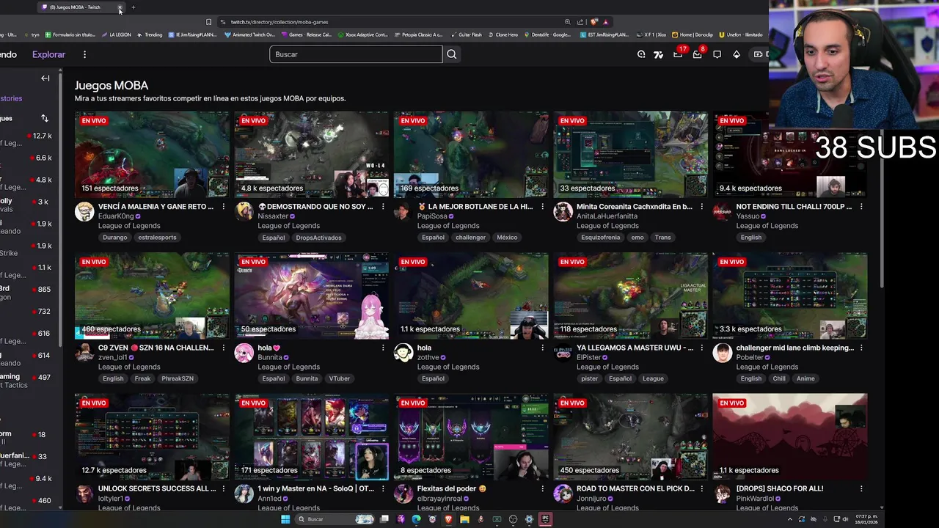Open the icon with red badge 8
Viewport: 939px width, 528px height.
698,54
